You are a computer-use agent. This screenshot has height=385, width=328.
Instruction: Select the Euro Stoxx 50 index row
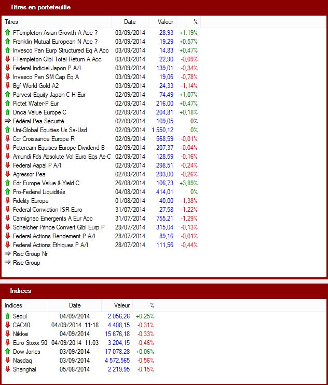point(79,343)
